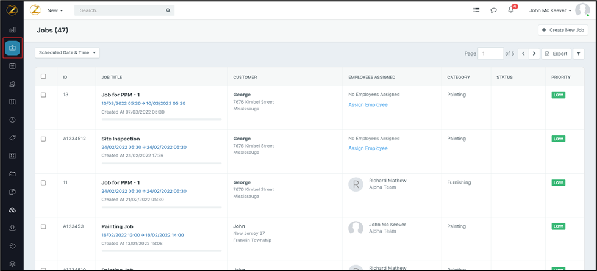Click the page number input field
Viewport: 597px width, 271px height.
[x=490, y=54]
